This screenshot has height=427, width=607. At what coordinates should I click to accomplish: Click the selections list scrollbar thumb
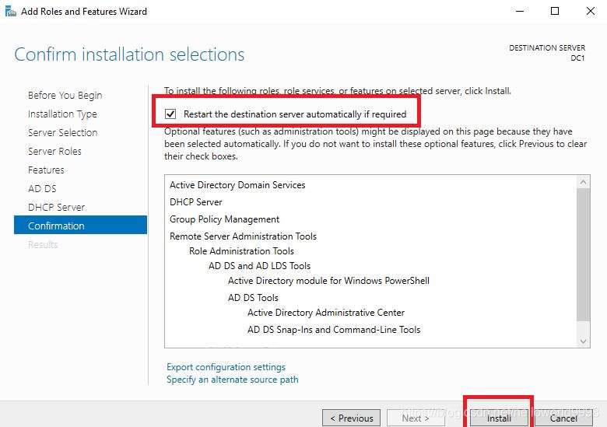[584, 253]
